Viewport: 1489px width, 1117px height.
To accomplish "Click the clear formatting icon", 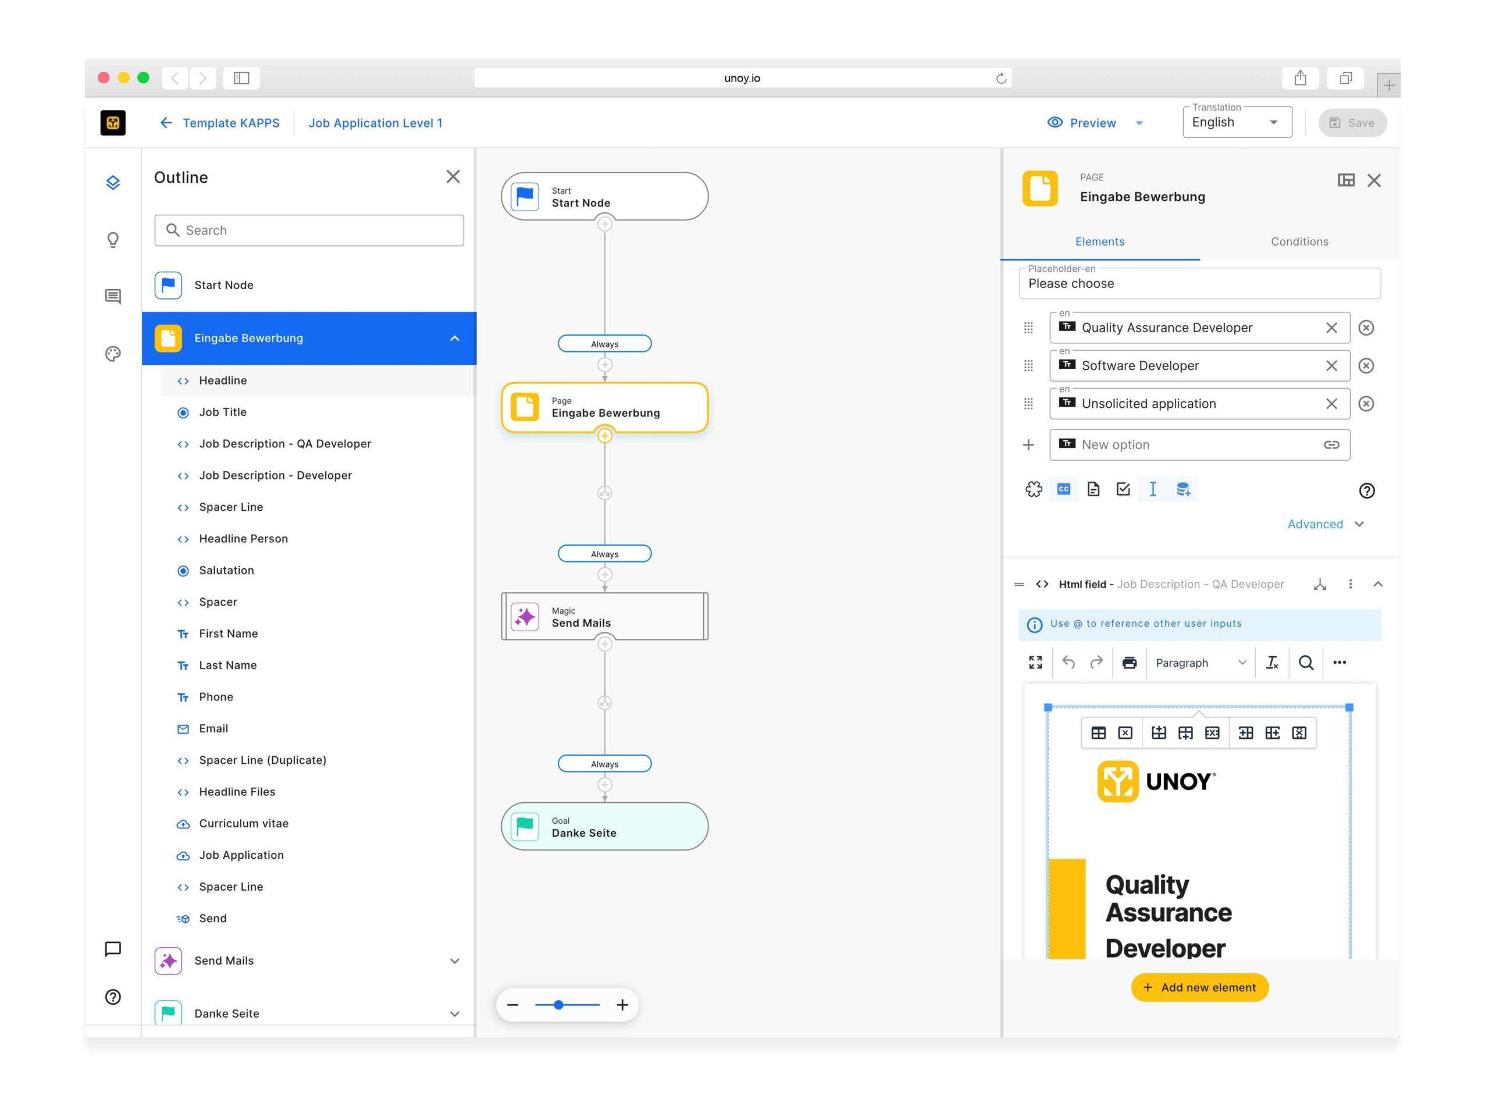I will tap(1271, 663).
